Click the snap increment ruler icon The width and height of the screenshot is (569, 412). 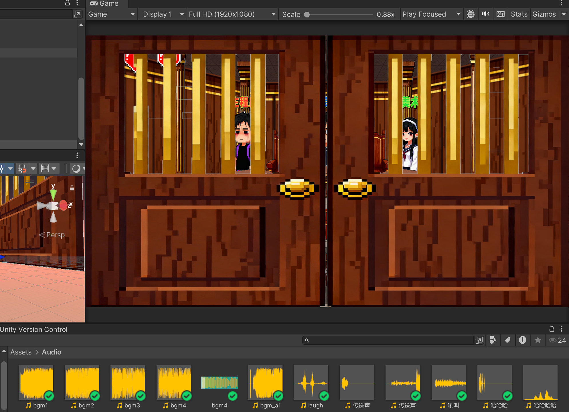(45, 169)
